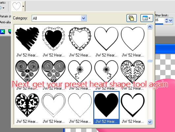175x132 pixels.
Task: Click the Miter limit value field
Action: point(160,20)
